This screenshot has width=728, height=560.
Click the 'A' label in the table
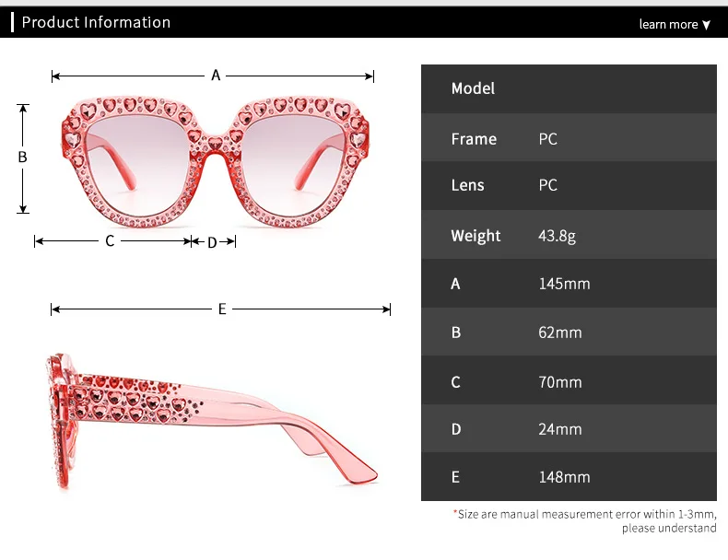tap(455, 284)
